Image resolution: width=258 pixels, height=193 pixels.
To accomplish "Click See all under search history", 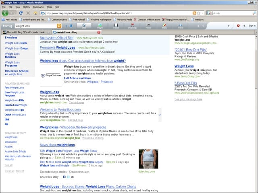I will coord(8,165).
